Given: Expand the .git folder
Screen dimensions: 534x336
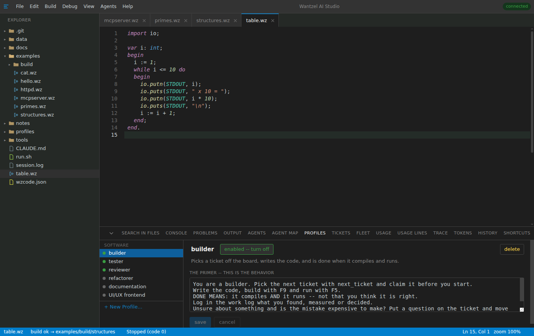Looking at the screenshot, I should coord(5,31).
